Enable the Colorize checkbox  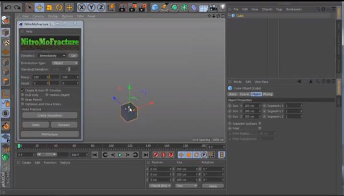(47, 90)
